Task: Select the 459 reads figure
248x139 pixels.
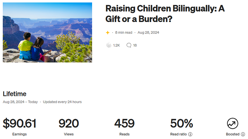Action: coord(124,124)
